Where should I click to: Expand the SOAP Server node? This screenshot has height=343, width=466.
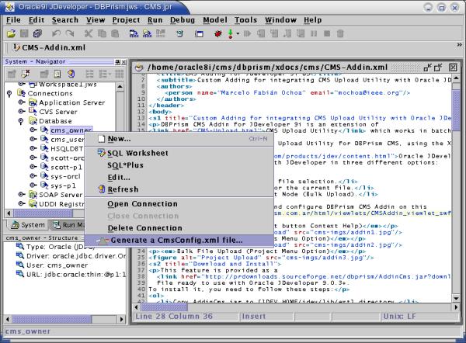[x=22, y=195]
